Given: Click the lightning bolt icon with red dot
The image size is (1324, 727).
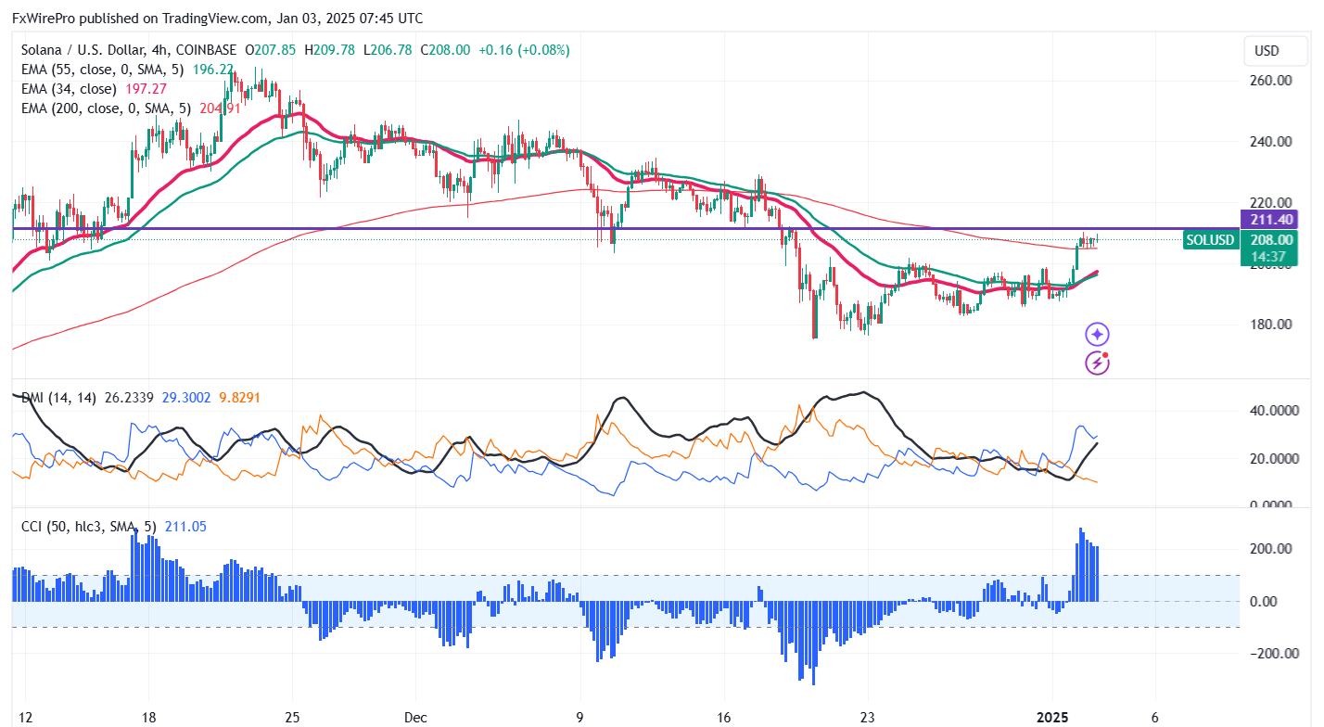Looking at the screenshot, I should point(1098,363).
